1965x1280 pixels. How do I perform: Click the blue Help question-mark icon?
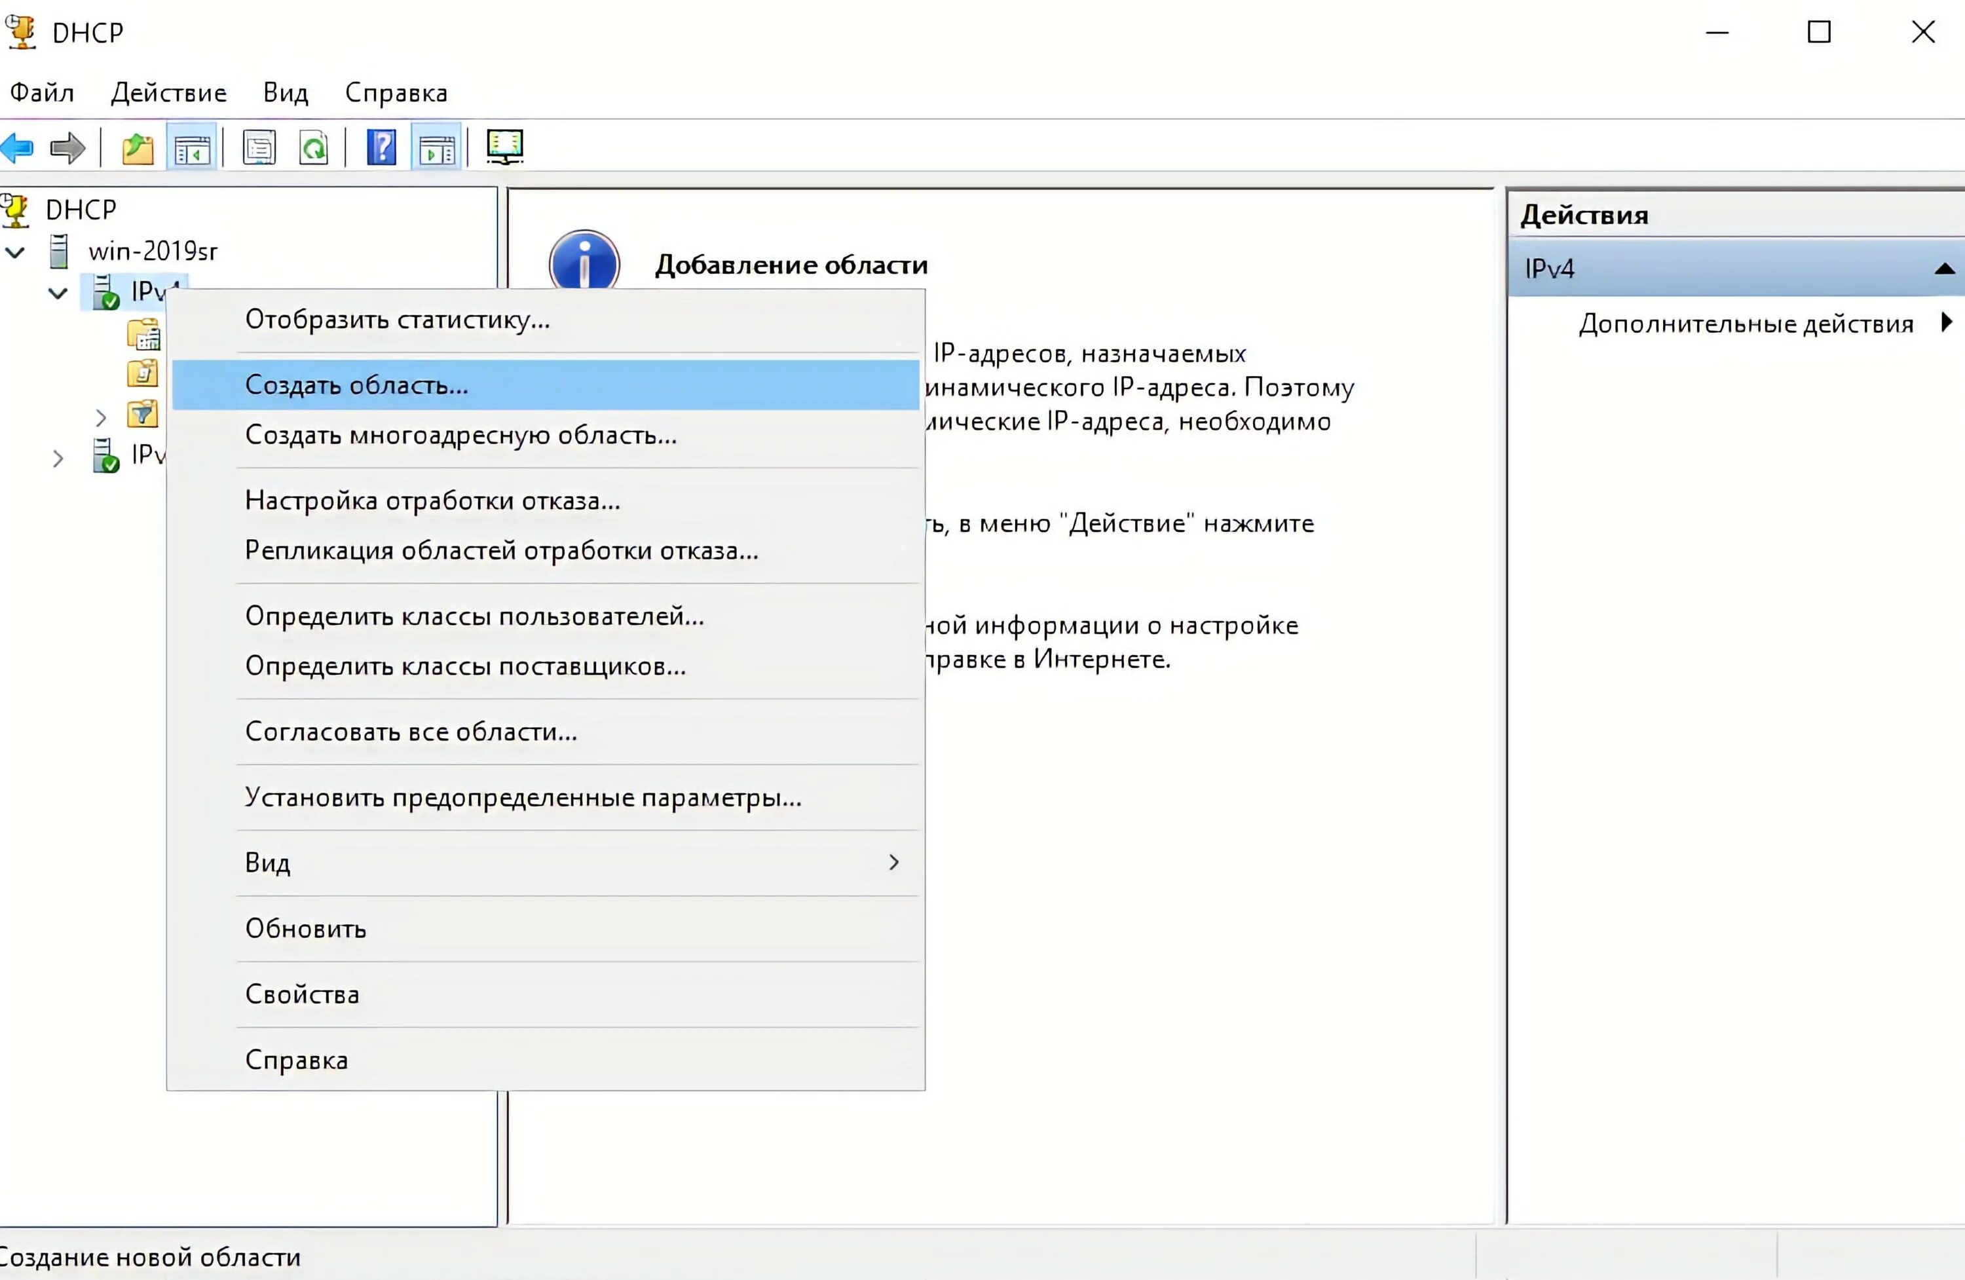(x=381, y=149)
